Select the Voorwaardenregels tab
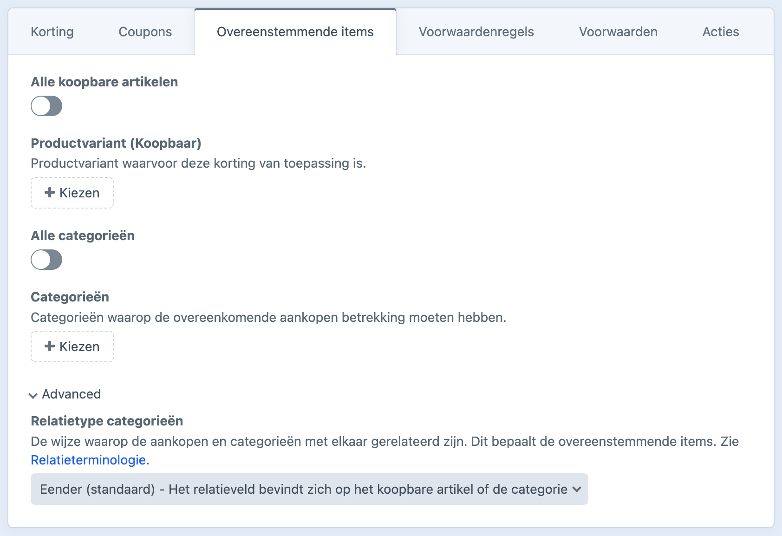The width and height of the screenshot is (782, 536). point(476,32)
